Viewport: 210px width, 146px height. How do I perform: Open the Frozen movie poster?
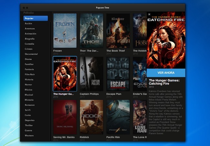pyautogui.click(x=65, y=30)
